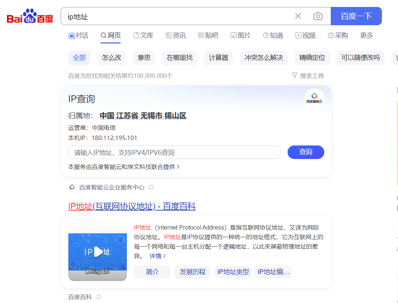Expand the arrow beside 百度百科 source label
398x303 pixels.
click(x=98, y=297)
